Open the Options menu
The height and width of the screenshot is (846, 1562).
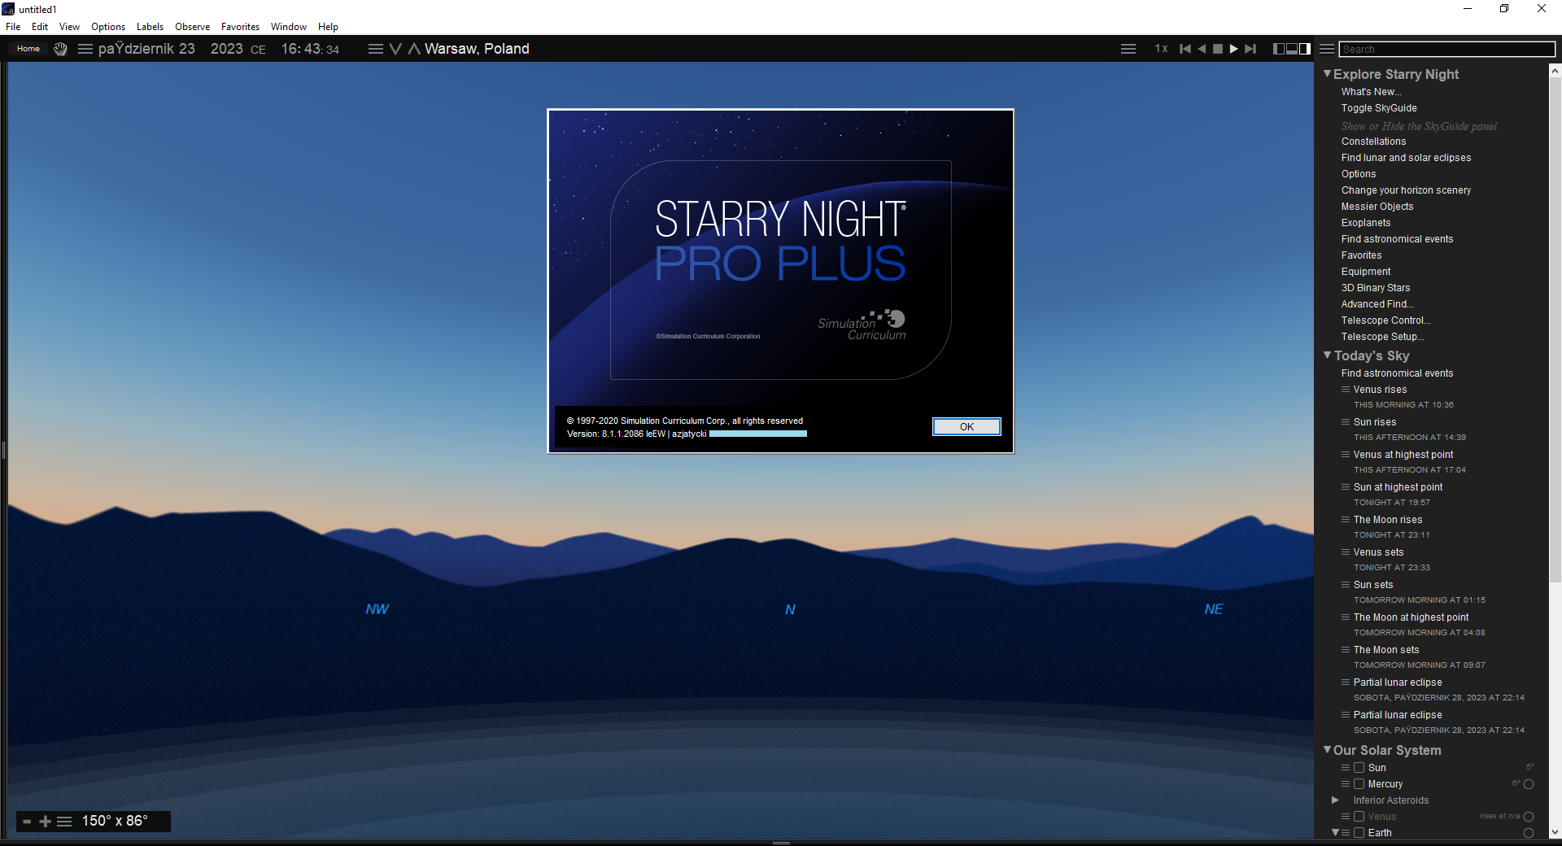click(x=108, y=27)
